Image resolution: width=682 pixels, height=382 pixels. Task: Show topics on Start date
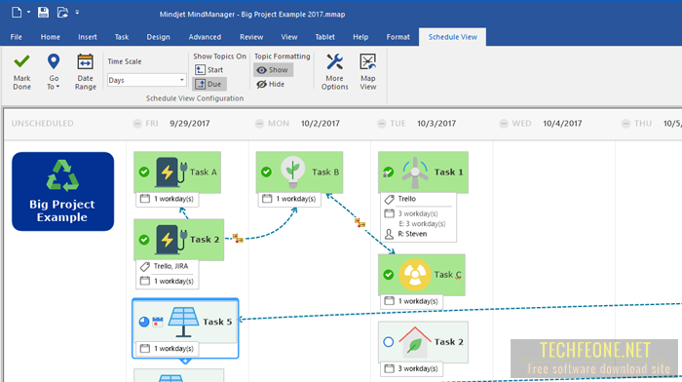(209, 69)
